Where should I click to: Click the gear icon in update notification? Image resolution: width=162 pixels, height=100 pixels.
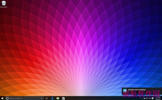click(125, 91)
